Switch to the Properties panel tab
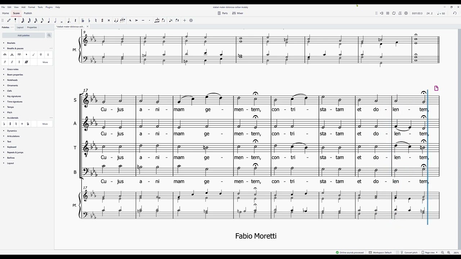461x259 pixels. click(x=32, y=27)
